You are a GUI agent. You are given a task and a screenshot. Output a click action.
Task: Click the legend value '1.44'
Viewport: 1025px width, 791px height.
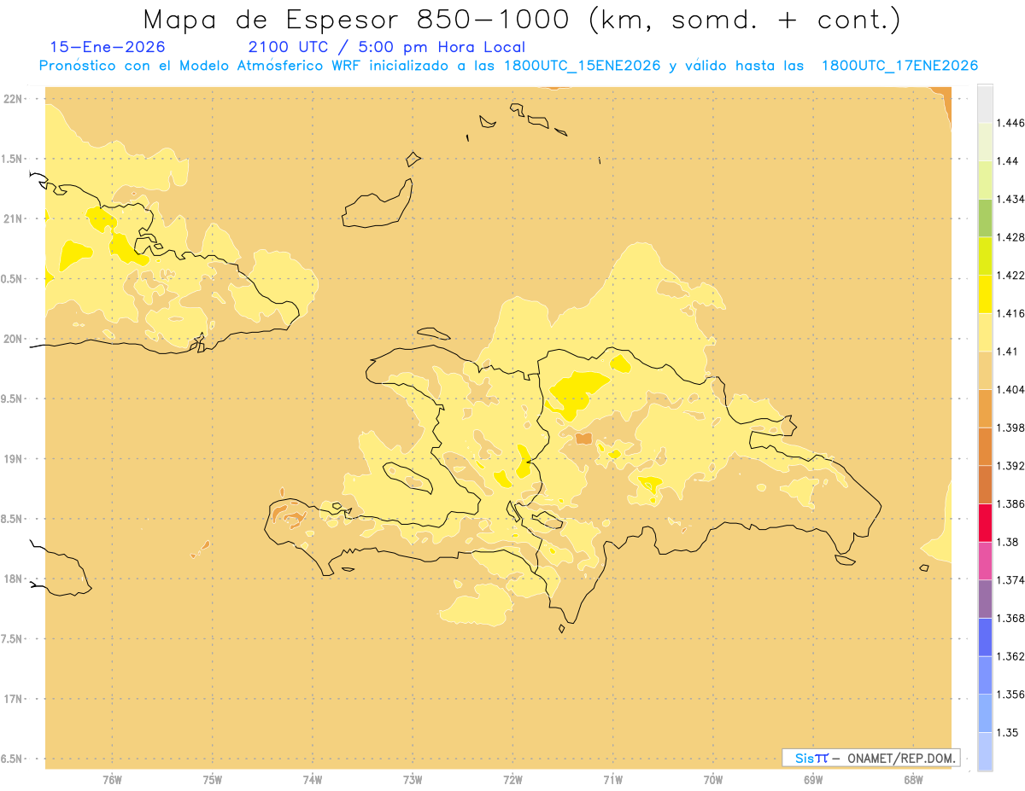pyautogui.click(x=1007, y=160)
